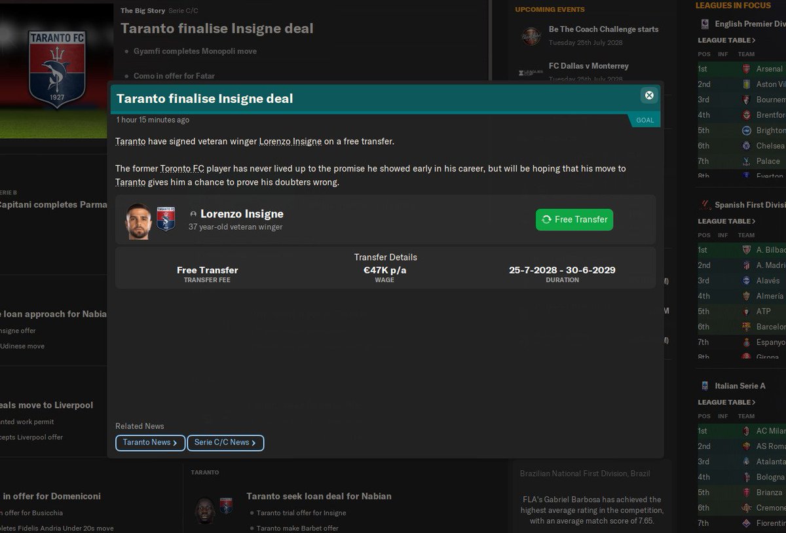Click the Bournemouth club badge icon

[x=746, y=100]
